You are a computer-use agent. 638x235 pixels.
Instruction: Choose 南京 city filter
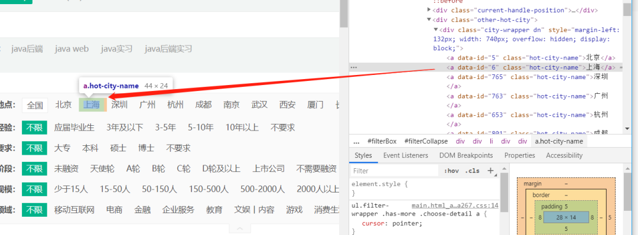coord(232,105)
